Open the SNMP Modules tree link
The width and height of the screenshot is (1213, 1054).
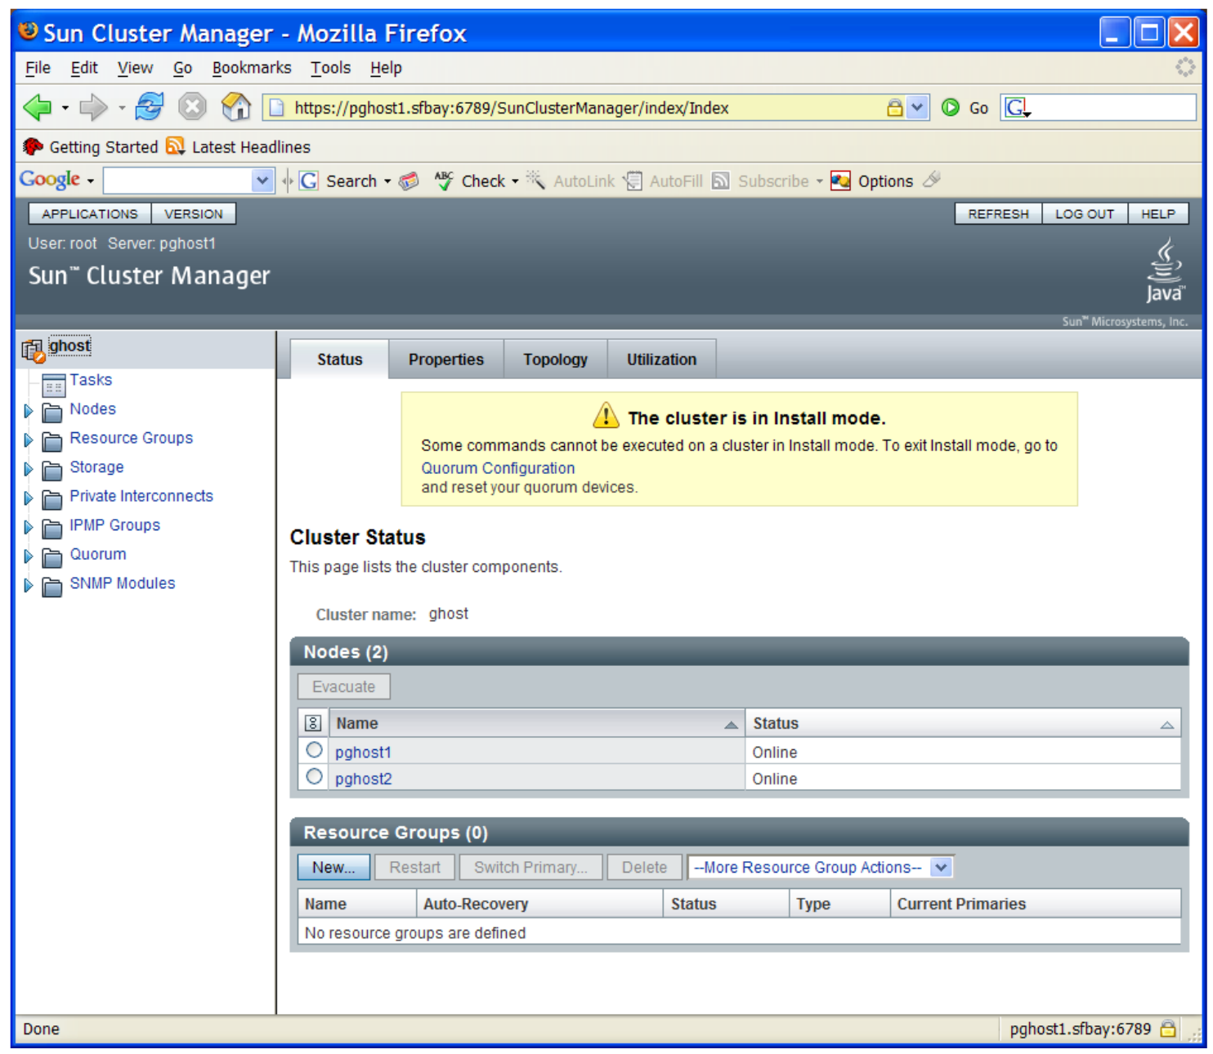pyautogui.click(x=123, y=583)
